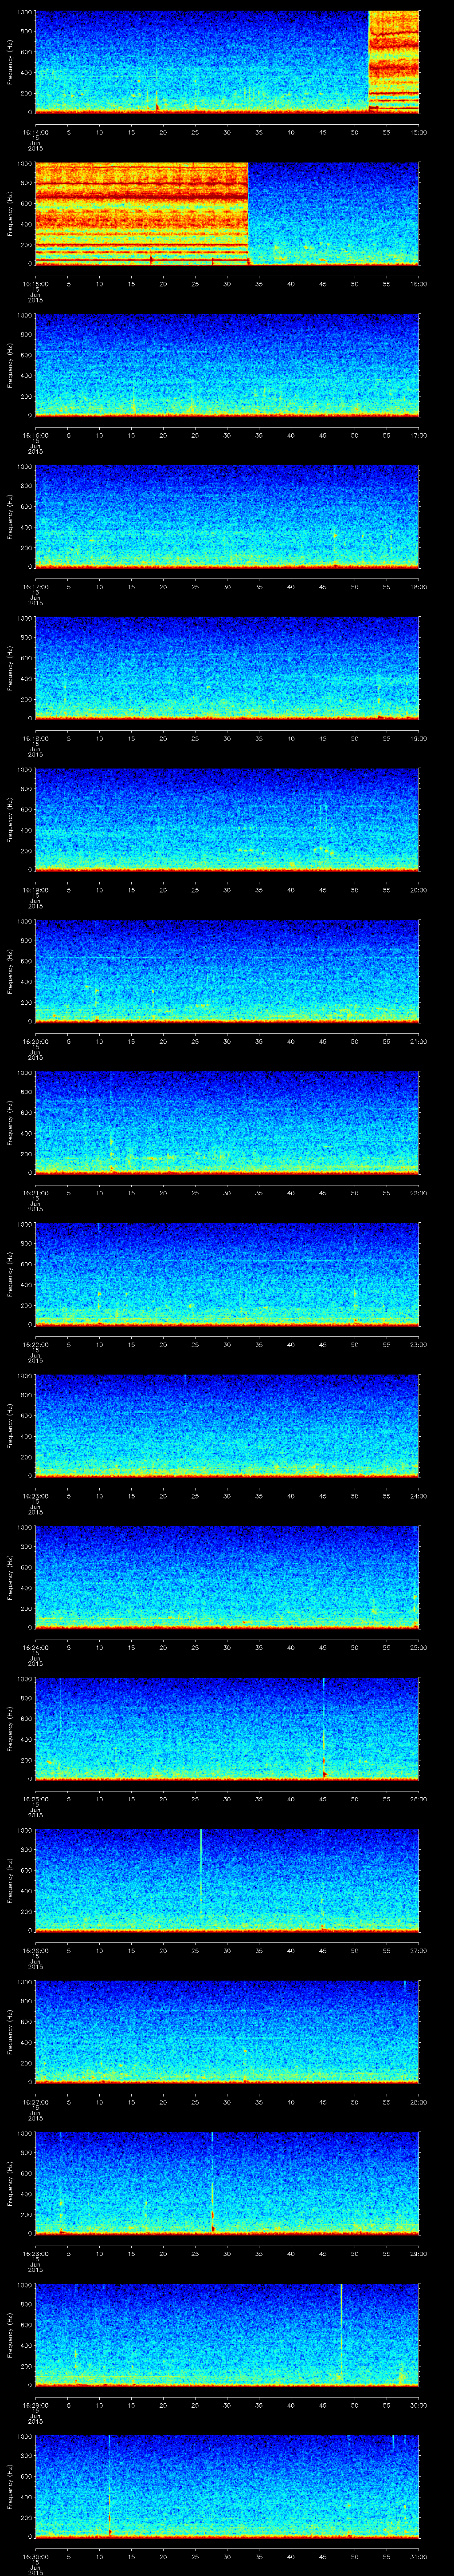Click the 16:23:00 start time label
454x2576 pixels.
35,1496
